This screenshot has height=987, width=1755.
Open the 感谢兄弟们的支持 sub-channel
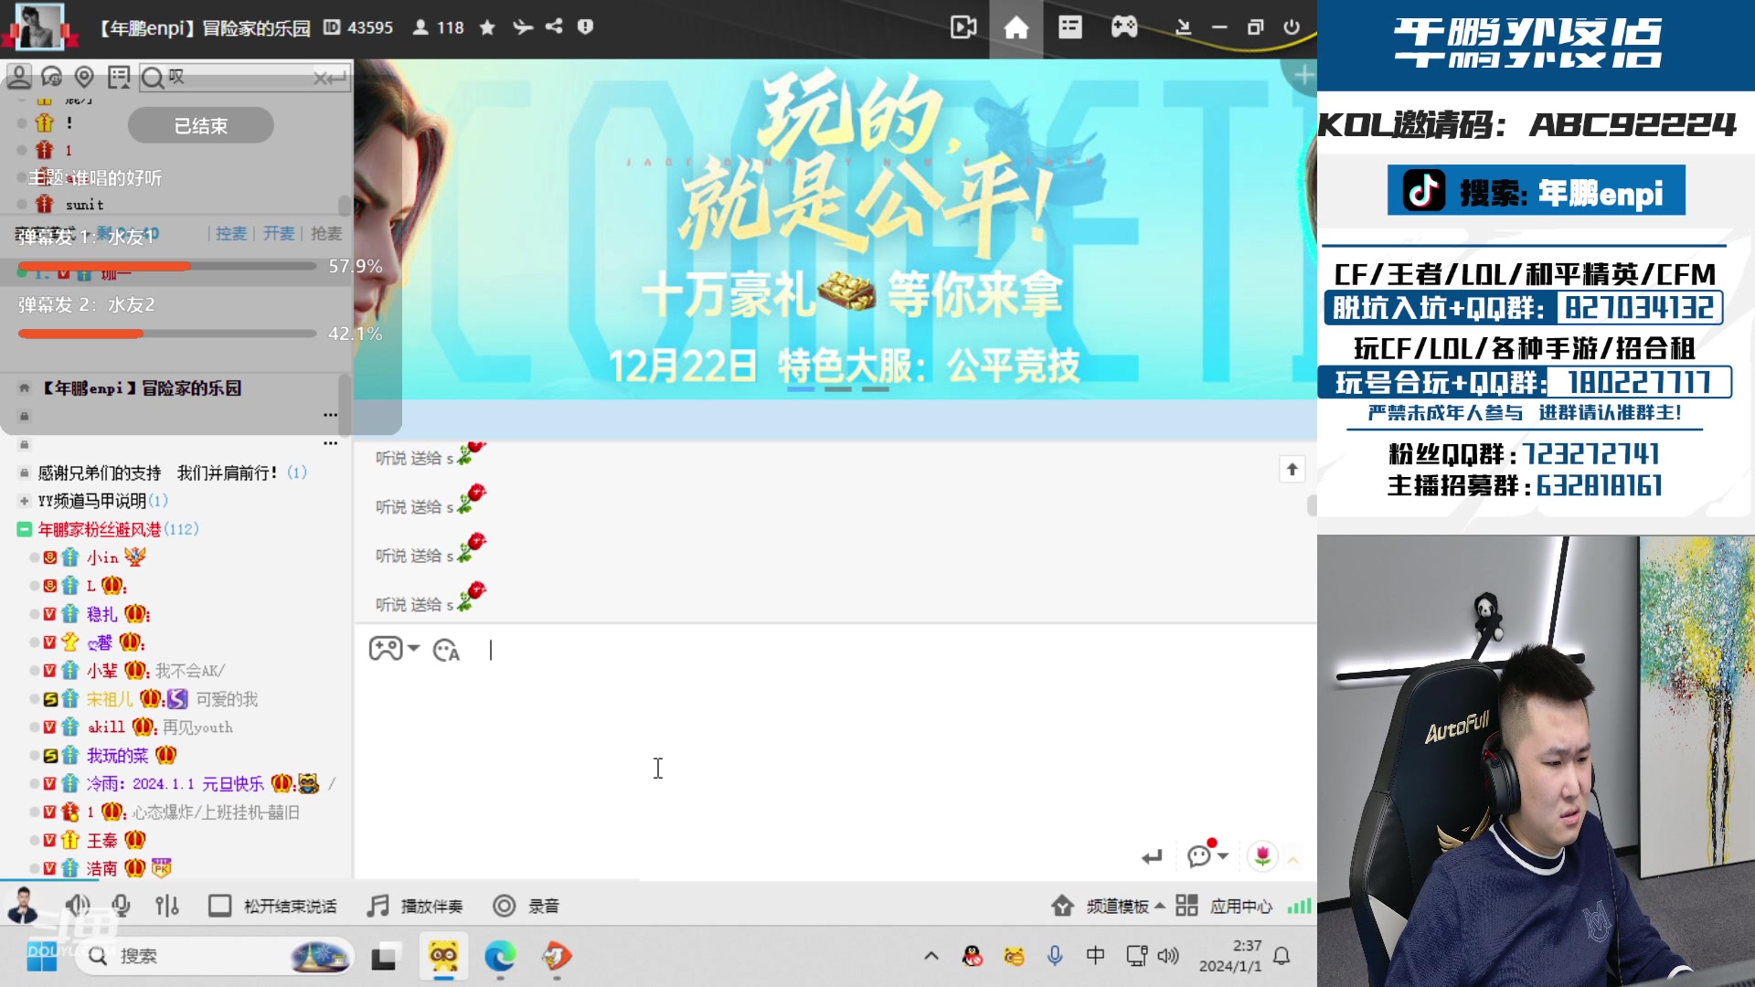click(x=172, y=472)
